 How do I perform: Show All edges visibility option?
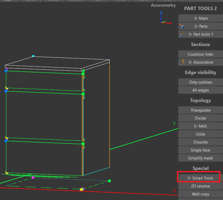point(201,90)
